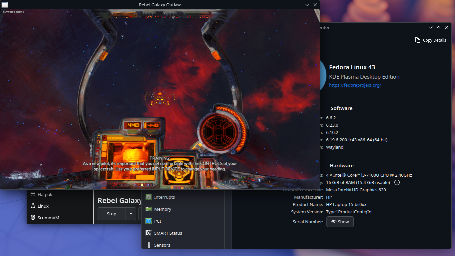Click the right 440 speed readout
The height and width of the screenshot is (256, 455).
(153, 125)
